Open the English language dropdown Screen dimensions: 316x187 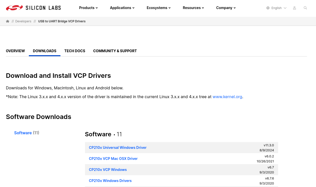279,8
